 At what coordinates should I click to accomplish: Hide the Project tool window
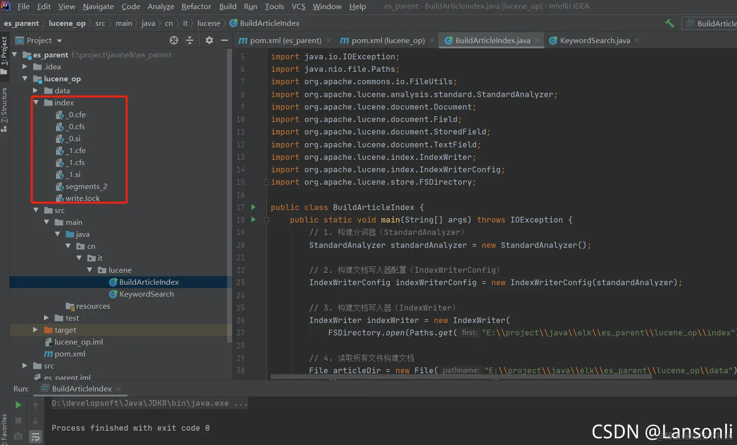click(224, 41)
